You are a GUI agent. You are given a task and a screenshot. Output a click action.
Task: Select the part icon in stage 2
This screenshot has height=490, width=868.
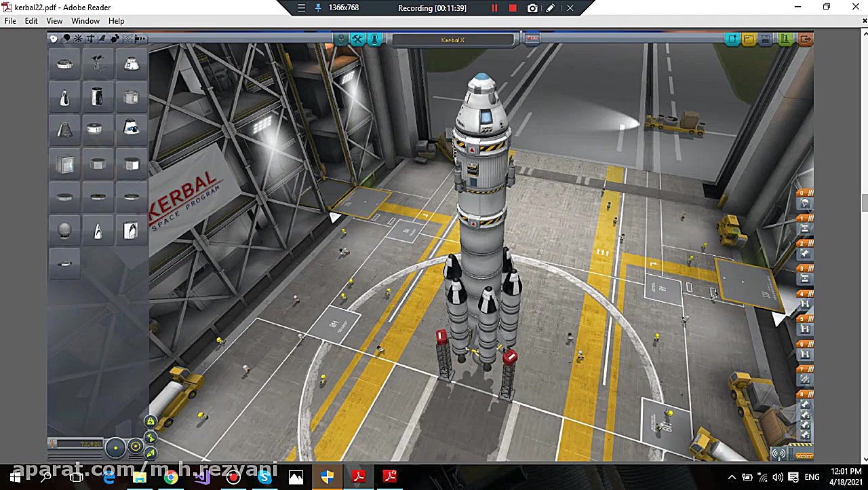click(x=805, y=253)
